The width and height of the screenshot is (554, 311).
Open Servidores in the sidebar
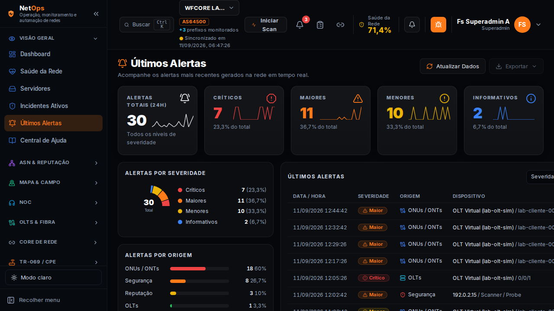click(x=53, y=89)
